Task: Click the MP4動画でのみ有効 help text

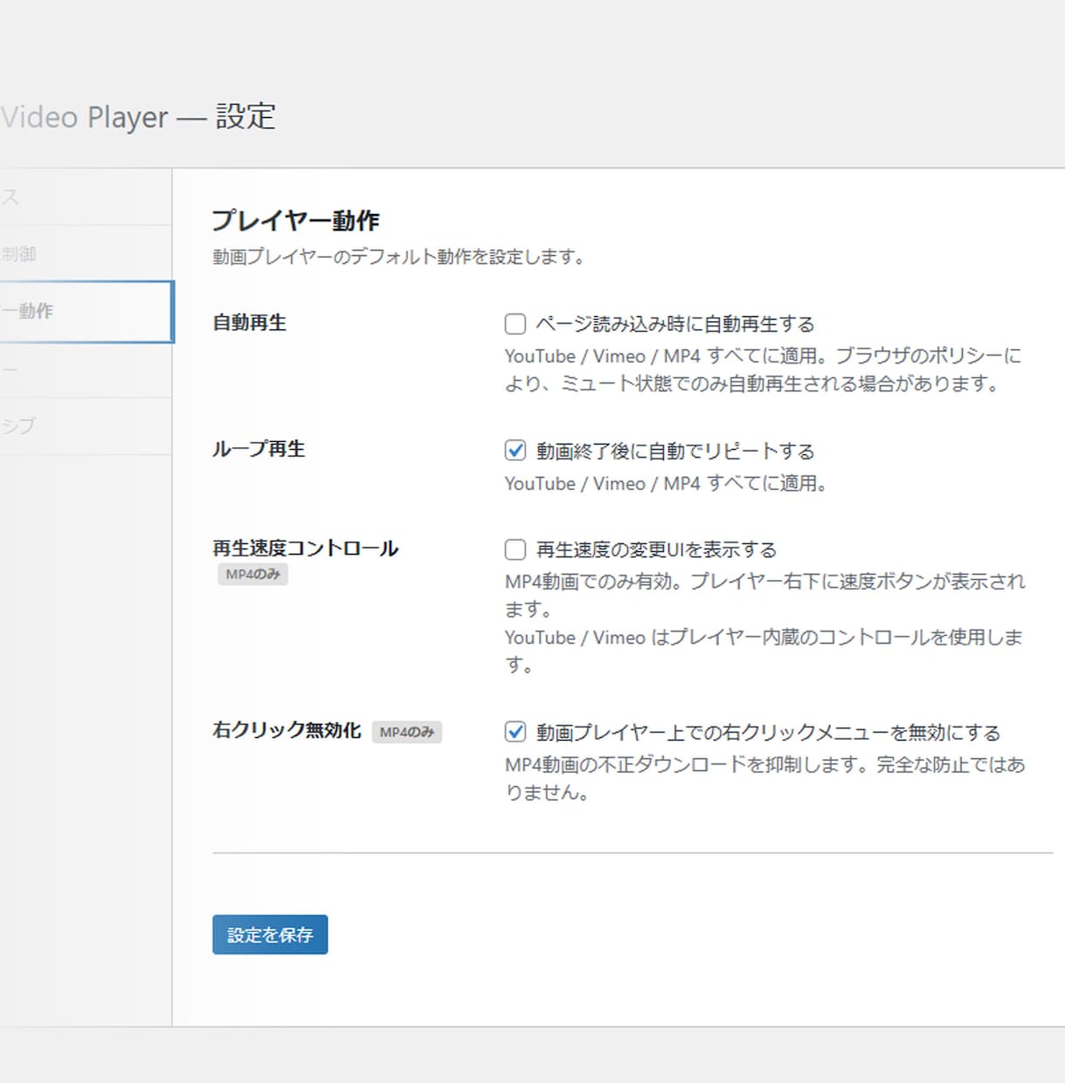Action: 764,623
